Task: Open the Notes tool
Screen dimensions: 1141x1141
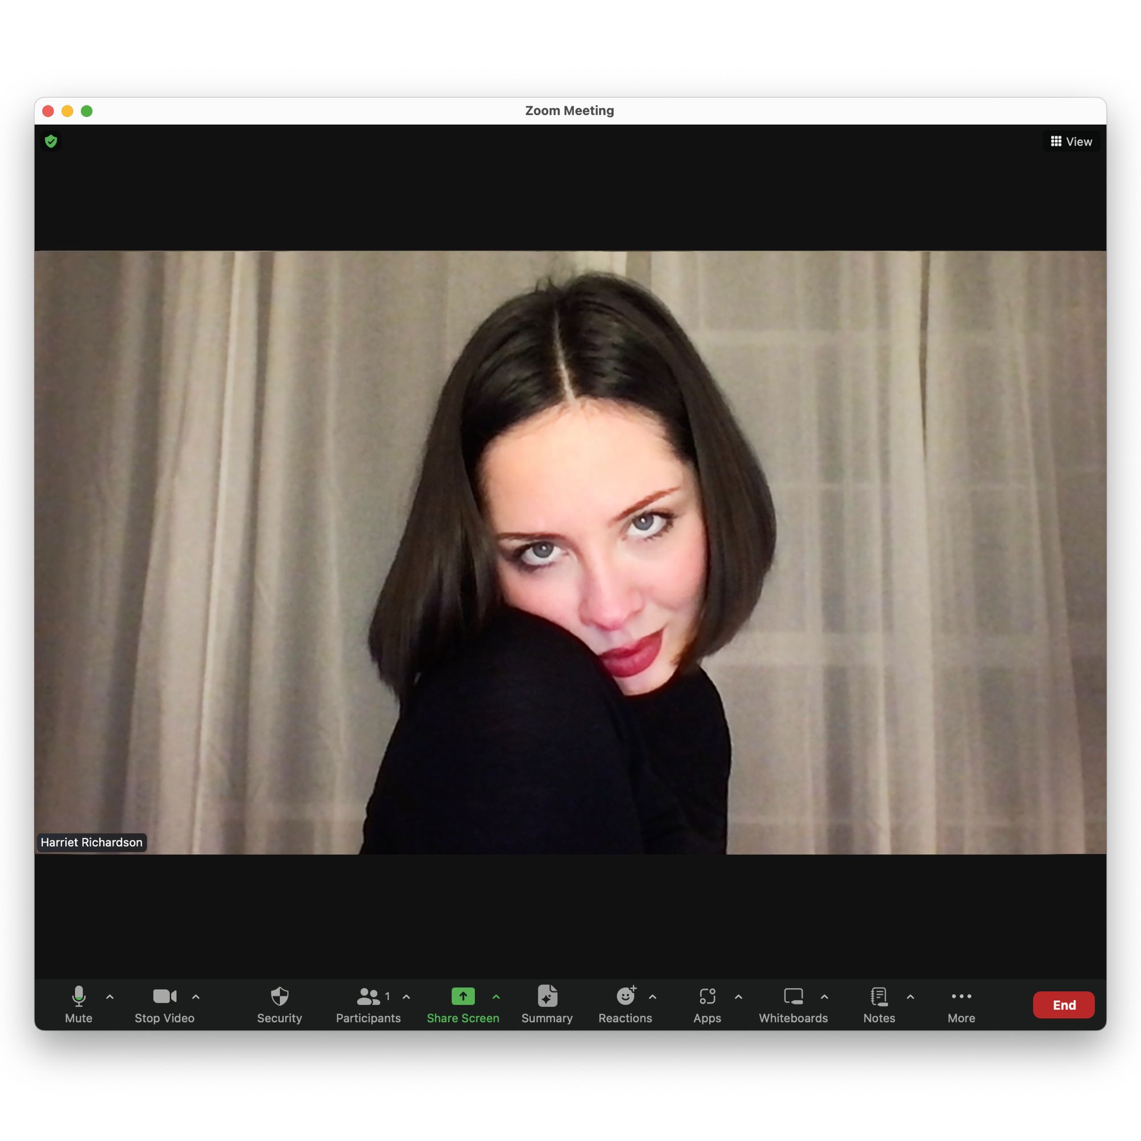Action: click(879, 1004)
